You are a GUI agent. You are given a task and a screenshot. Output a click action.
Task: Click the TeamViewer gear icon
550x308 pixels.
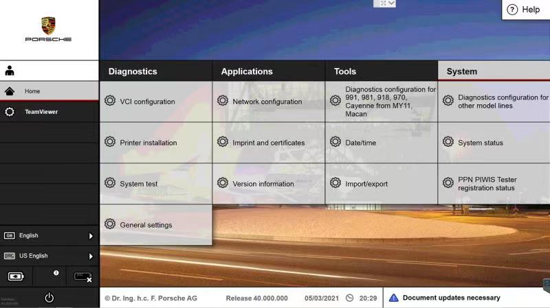click(x=10, y=112)
